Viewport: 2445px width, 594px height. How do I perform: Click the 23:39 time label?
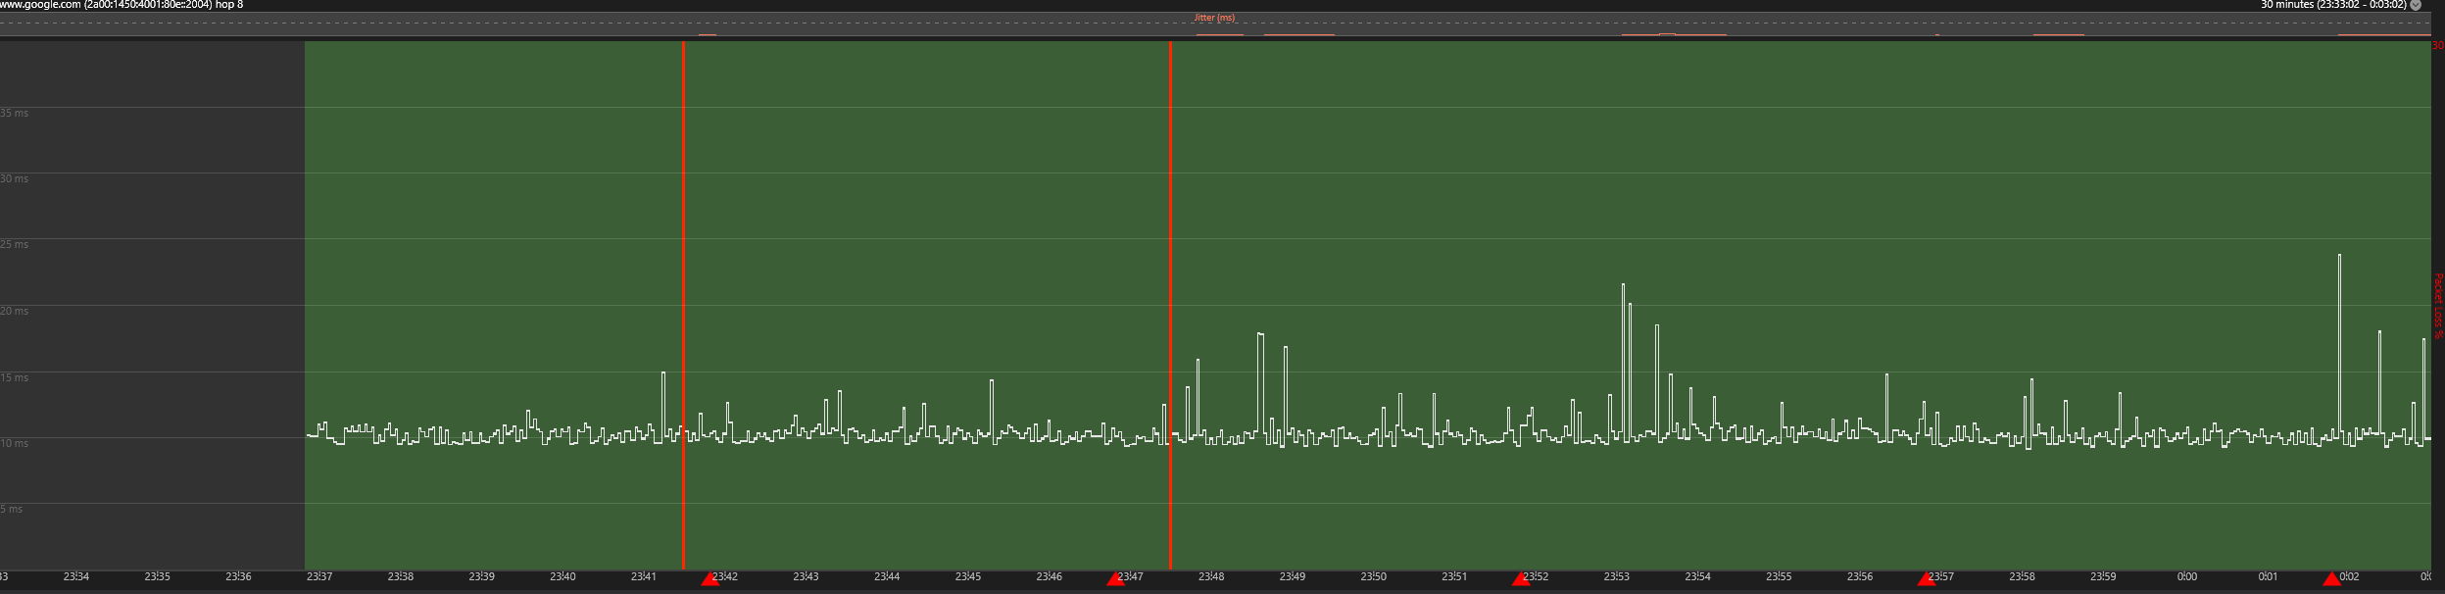click(482, 576)
